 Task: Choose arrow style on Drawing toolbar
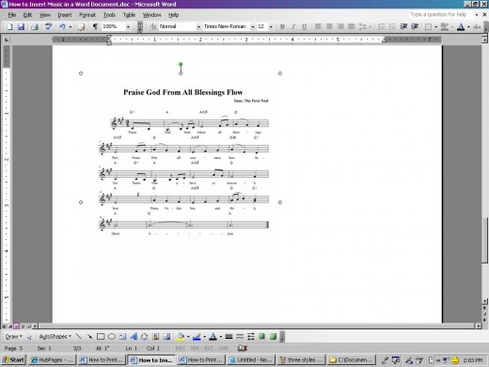click(x=251, y=337)
